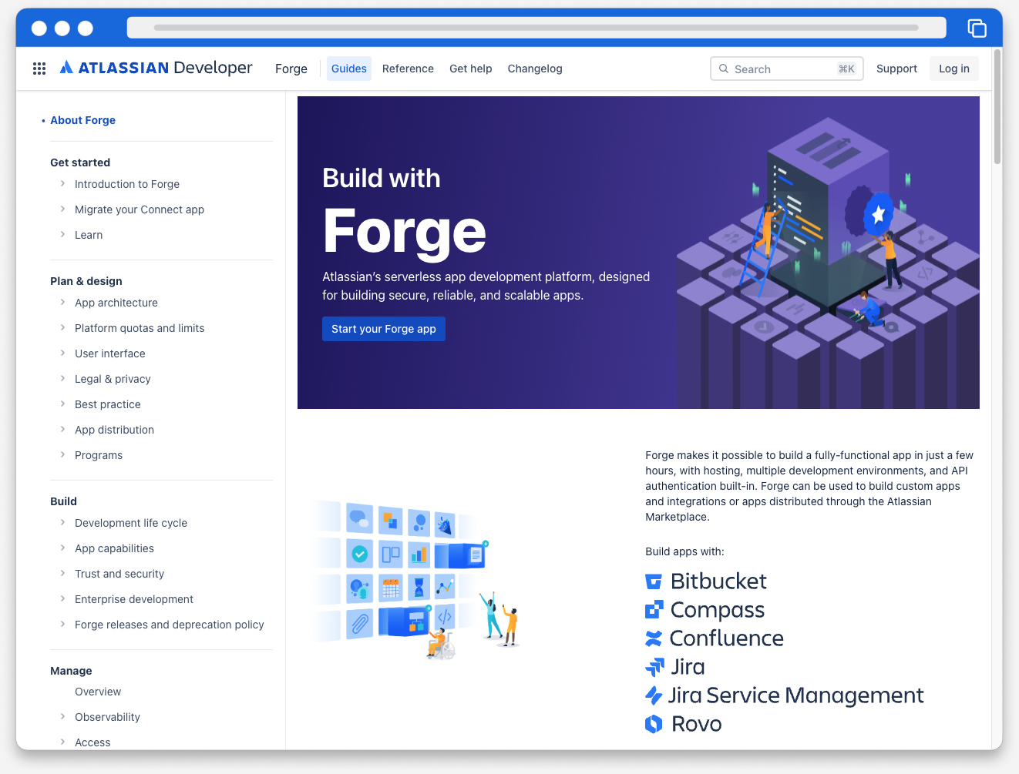Image resolution: width=1019 pixels, height=774 pixels.
Task: Expand Migrate your Connect app chevron
Action: tap(62, 209)
